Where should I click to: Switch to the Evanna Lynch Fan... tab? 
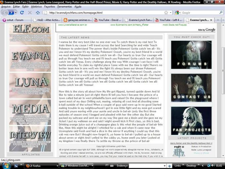pyautogui.click(x=139, y=20)
